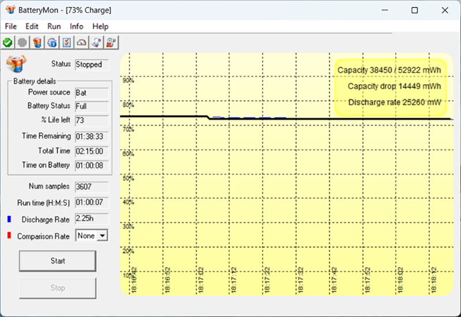Minimize the BatteryMon window
Image resolution: width=461 pixels, height=317 pixels.
click(x=385, y=10)
